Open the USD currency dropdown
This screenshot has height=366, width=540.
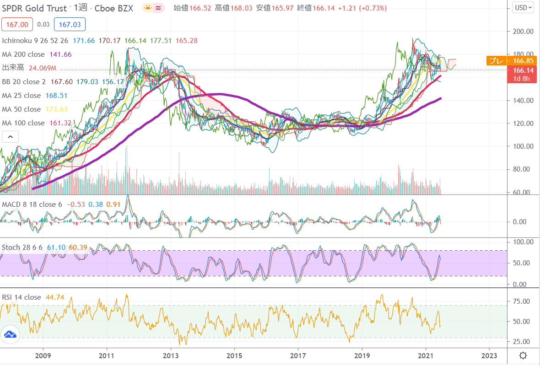[x=523, y=8]
